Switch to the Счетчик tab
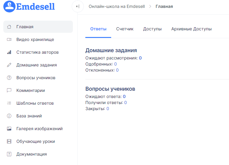 125,29
